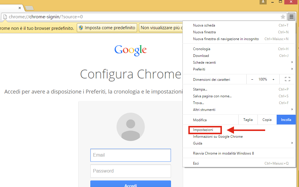299x187 pixels.
Task: Click the Configura Chrome heading
Action: click(x=131, y=74)
